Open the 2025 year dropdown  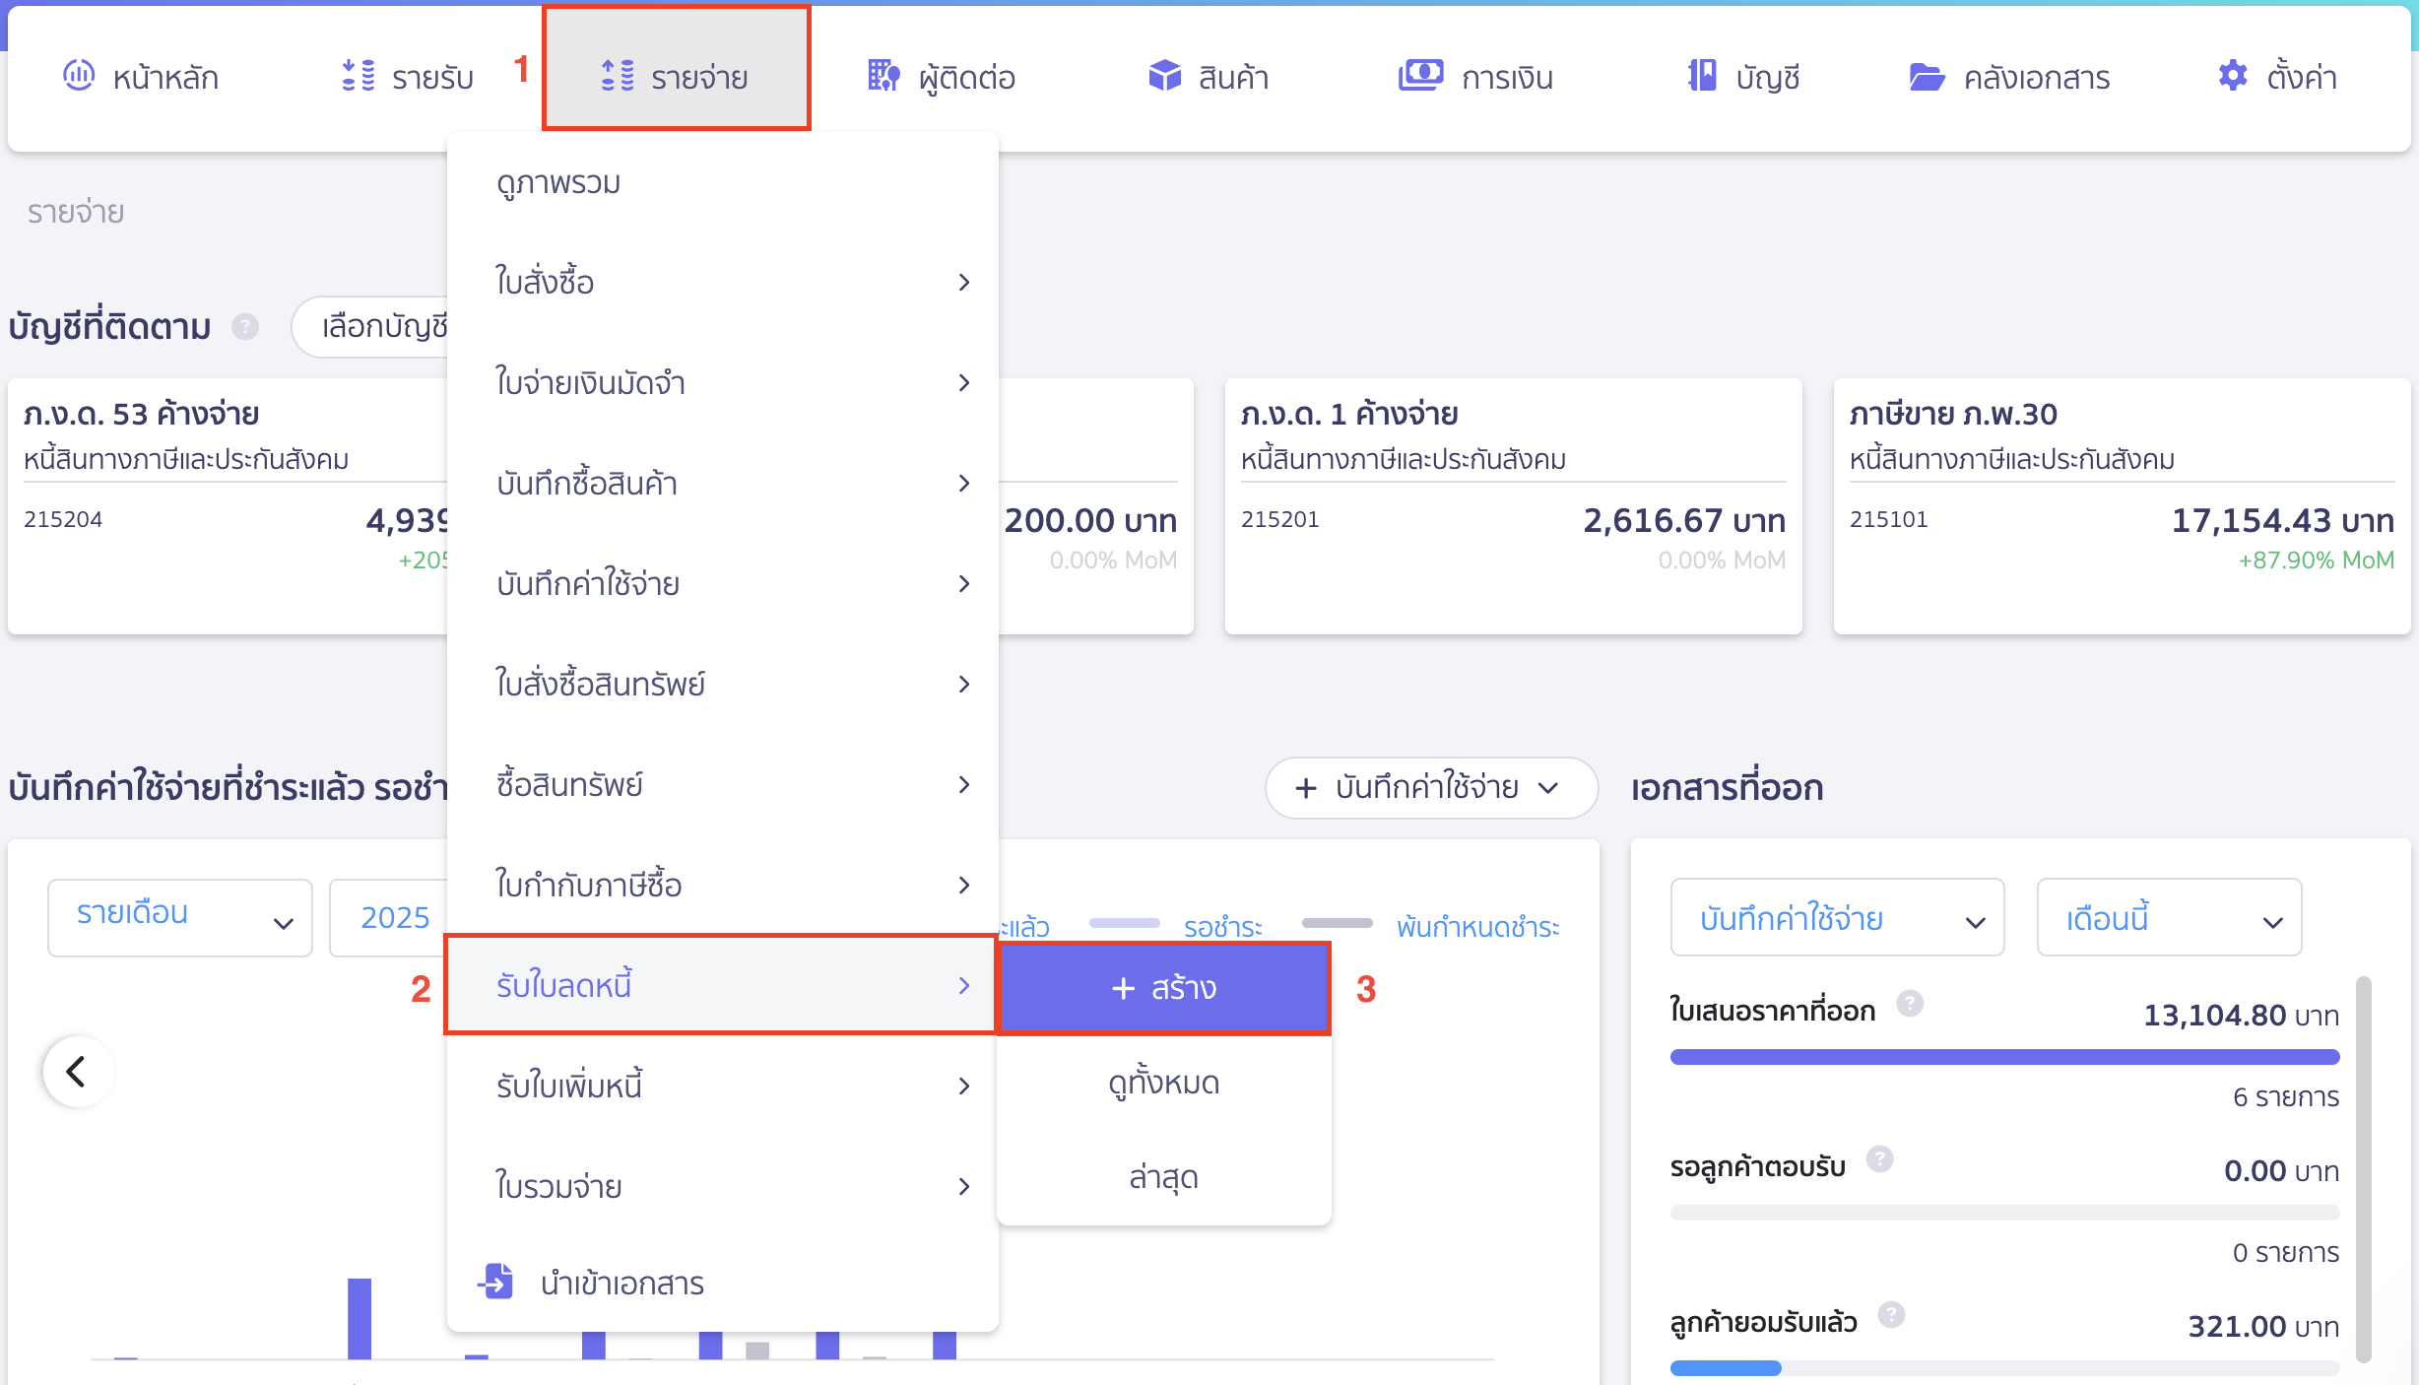(390, 917)
